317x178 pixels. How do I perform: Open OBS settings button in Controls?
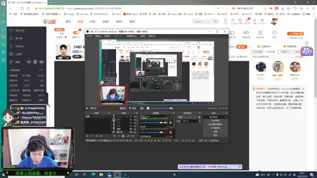click(x=215, y=132)
